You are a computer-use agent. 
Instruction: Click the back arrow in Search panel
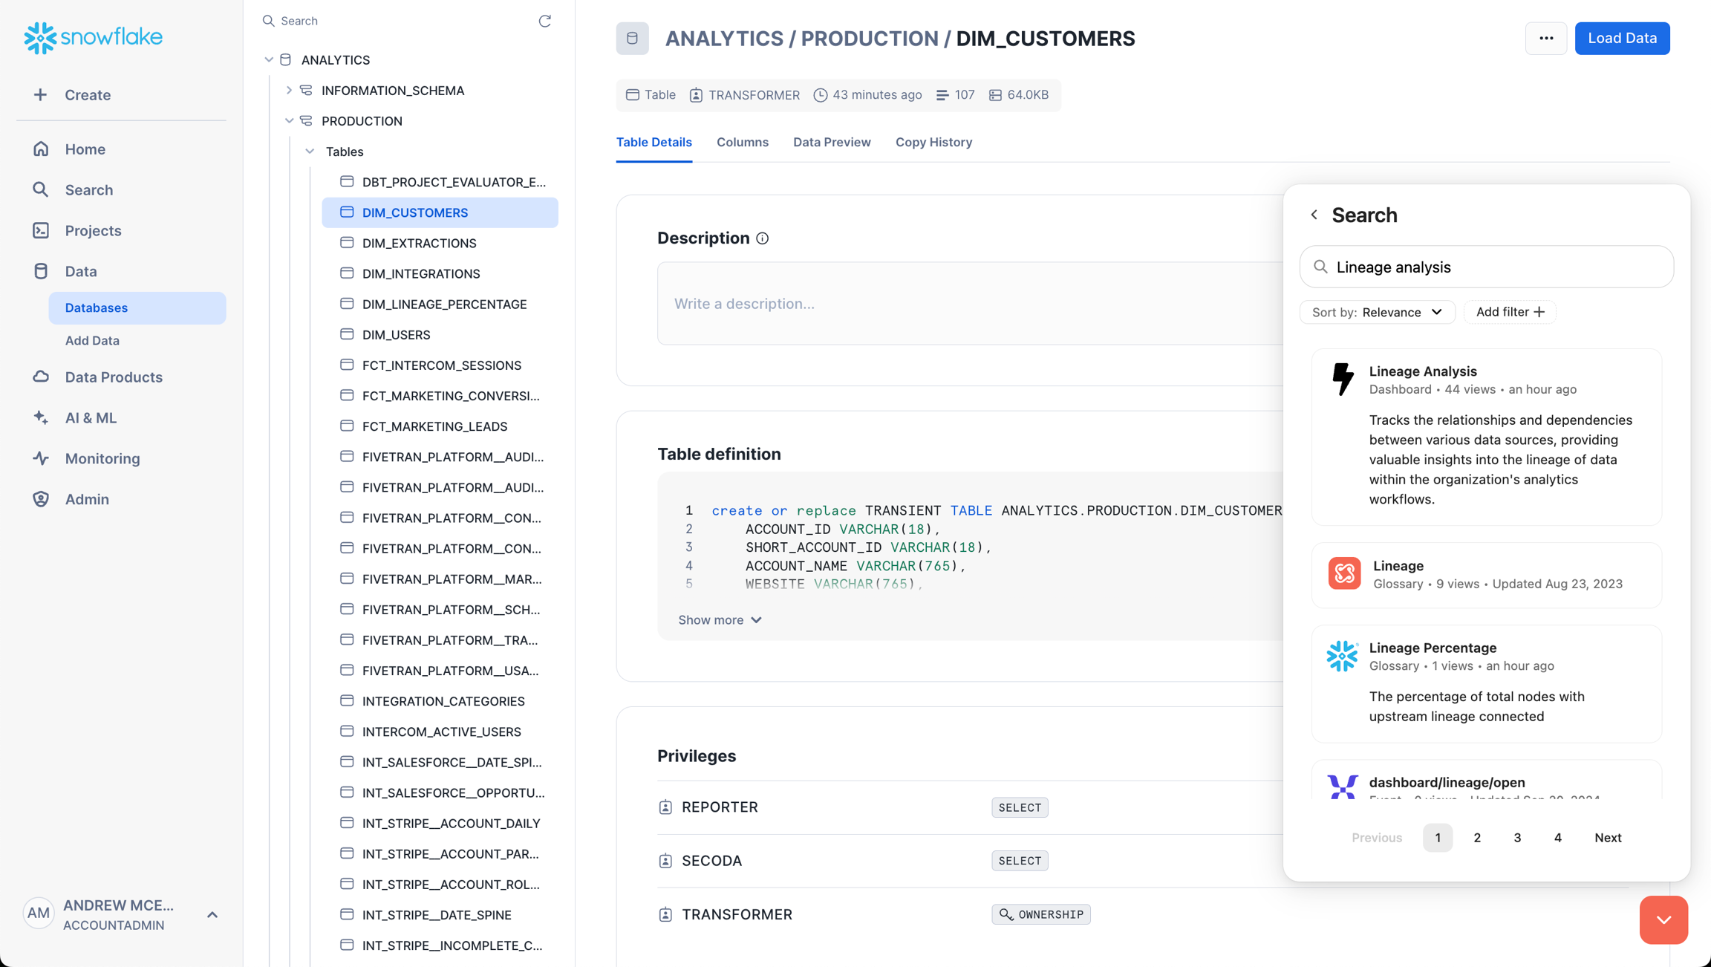click(x=1314, y=215)
